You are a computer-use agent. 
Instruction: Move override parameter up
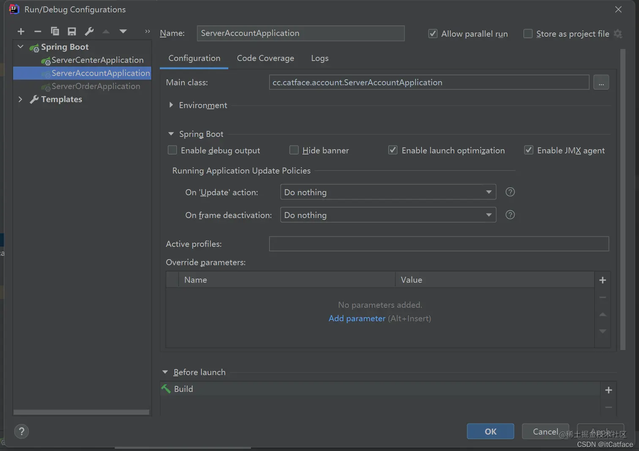tap(603, 315)
